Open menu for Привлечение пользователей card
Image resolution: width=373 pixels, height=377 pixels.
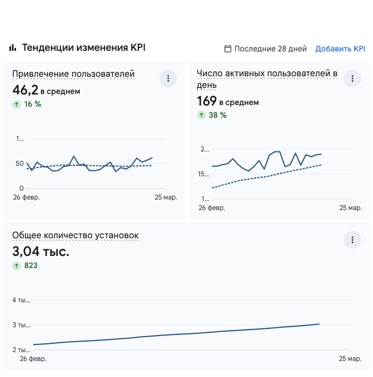click(x=168, y=78)
